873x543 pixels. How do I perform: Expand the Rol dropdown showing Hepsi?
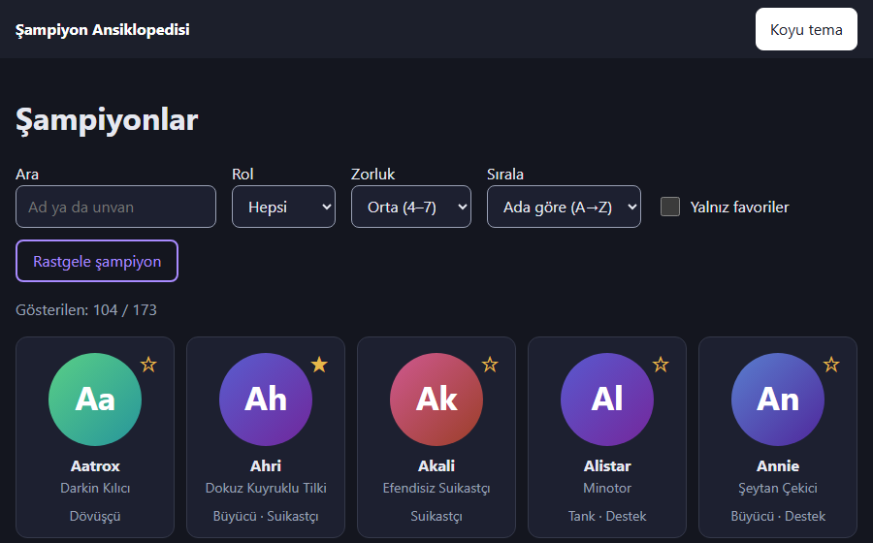[283, 207]
